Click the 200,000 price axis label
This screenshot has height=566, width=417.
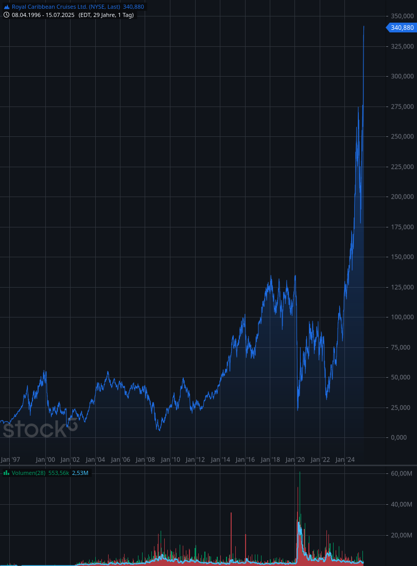point(402,197)
